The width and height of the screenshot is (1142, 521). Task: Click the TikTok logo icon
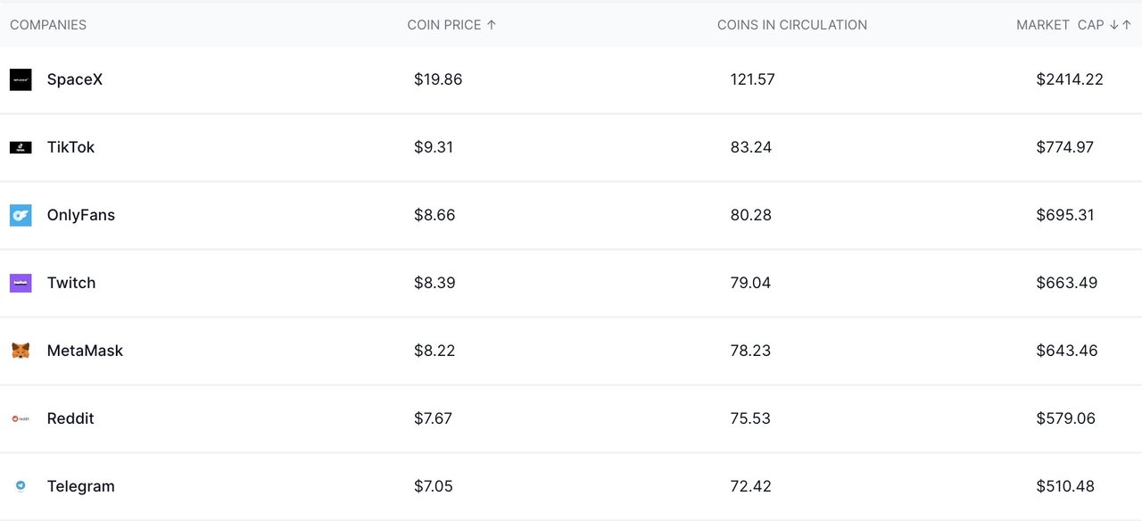point(21,147)
